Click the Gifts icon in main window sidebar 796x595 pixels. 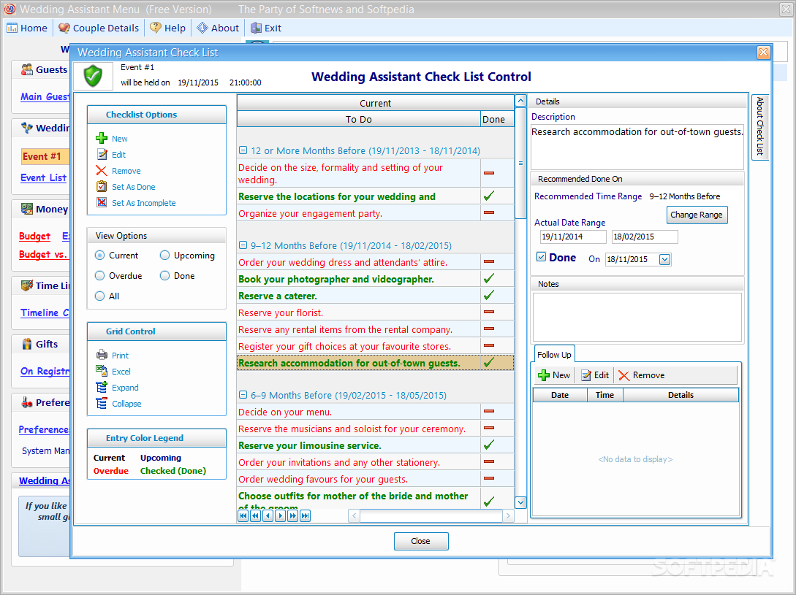[26, 344]
